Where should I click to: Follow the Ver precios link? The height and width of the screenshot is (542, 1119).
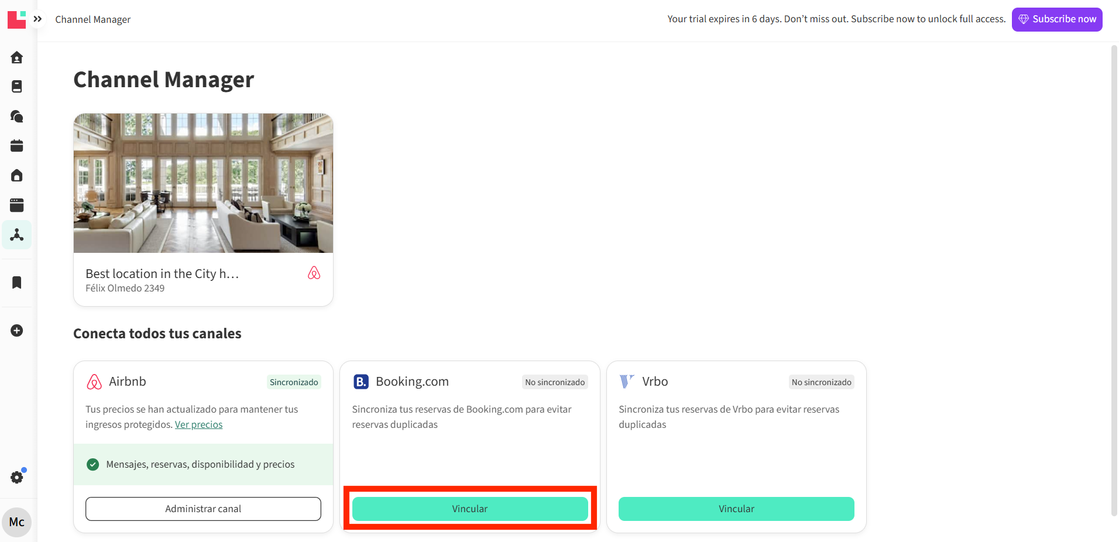coord(198,425)
